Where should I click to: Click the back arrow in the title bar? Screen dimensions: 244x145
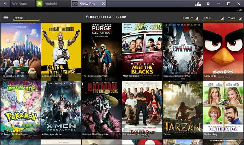click(5, 4)
